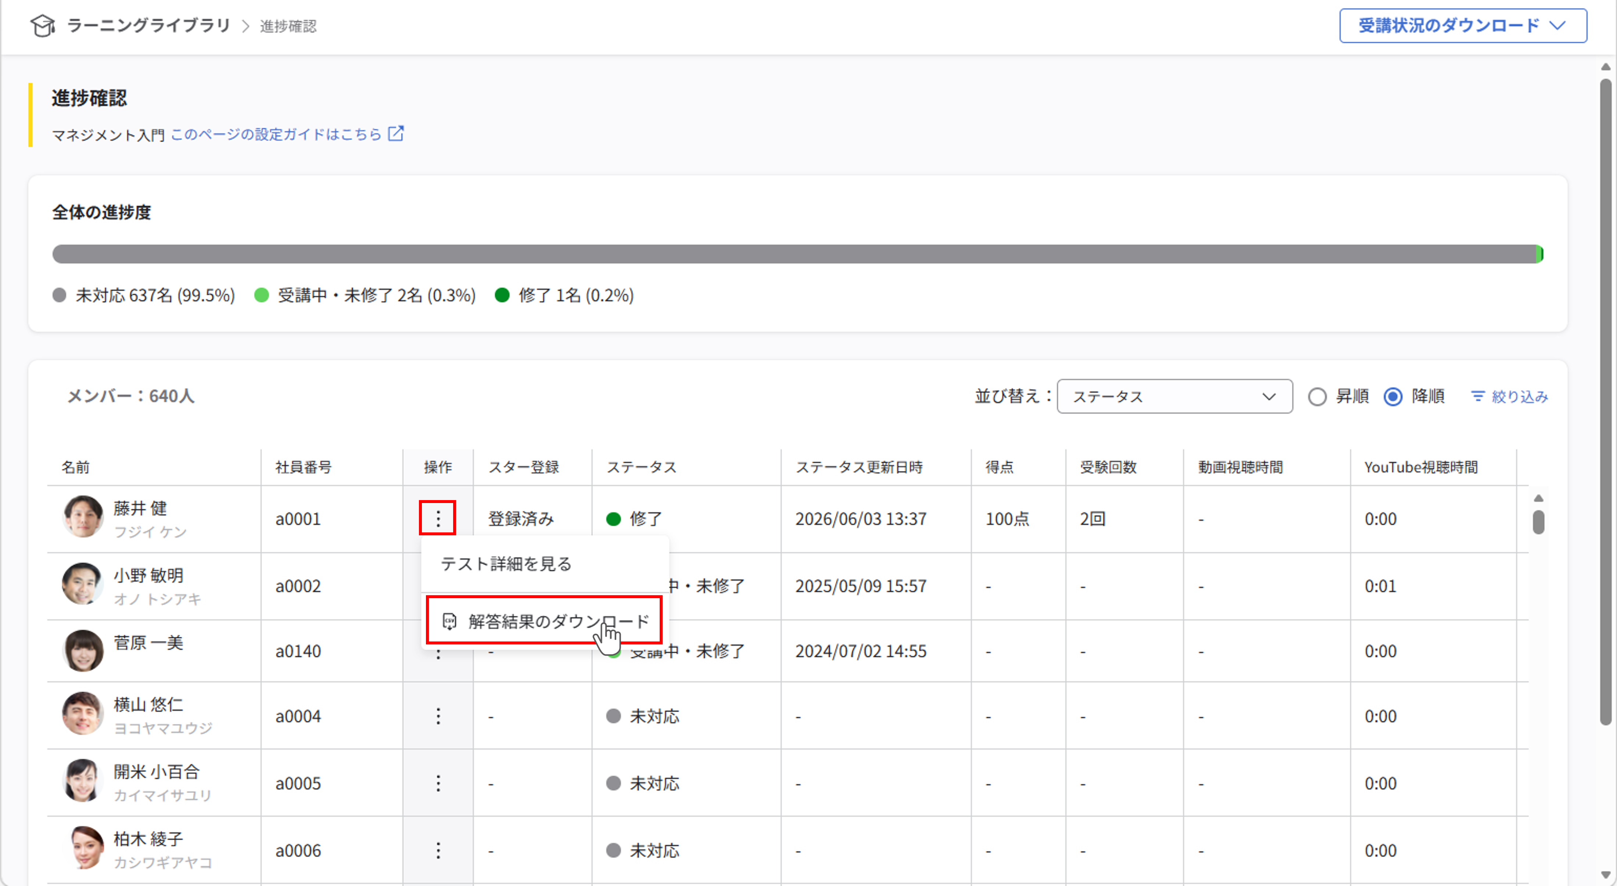This screenshot has width=1617, height=886.
Task: Click employee number a0006
Action: pyautogui.click(x=298, y=850)
